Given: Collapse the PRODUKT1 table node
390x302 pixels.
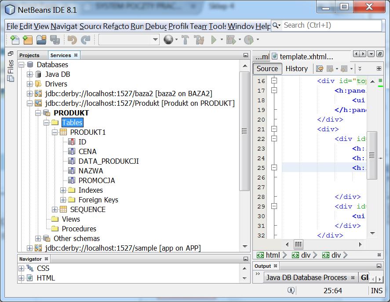Looking at the screenshot, I should coord(55,133).
